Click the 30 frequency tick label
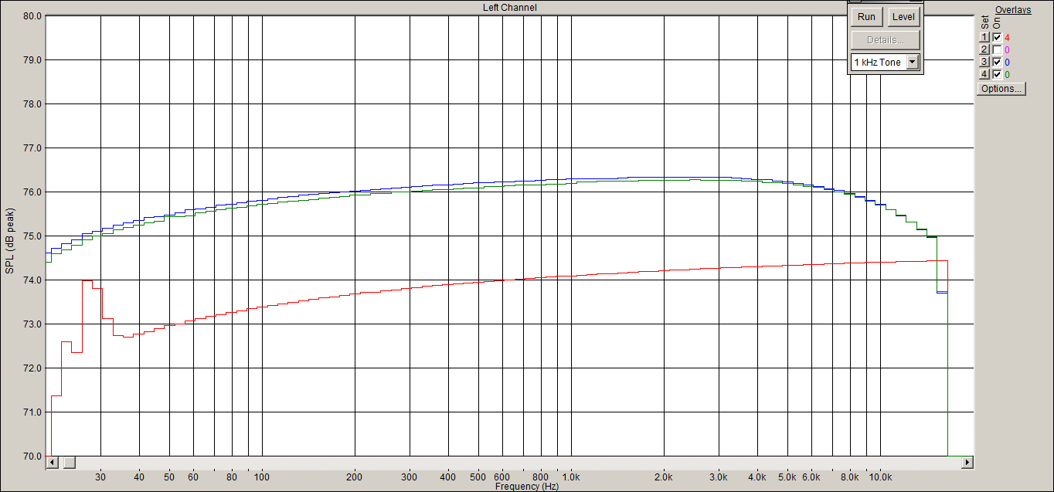Image resolution: width=1054 pixels, height=492 pixels. point(100,477)
